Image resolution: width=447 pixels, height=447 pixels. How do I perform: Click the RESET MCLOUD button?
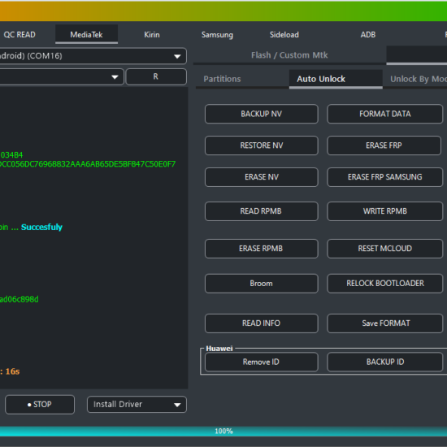click(385, 249)
